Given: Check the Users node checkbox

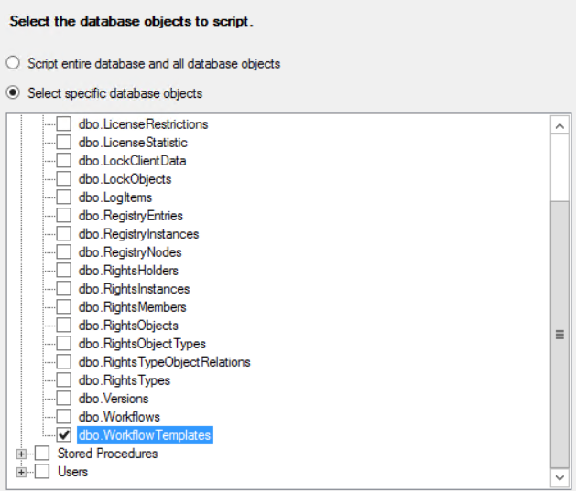Looking at the screenshot, I should click(x=42, y=472).
